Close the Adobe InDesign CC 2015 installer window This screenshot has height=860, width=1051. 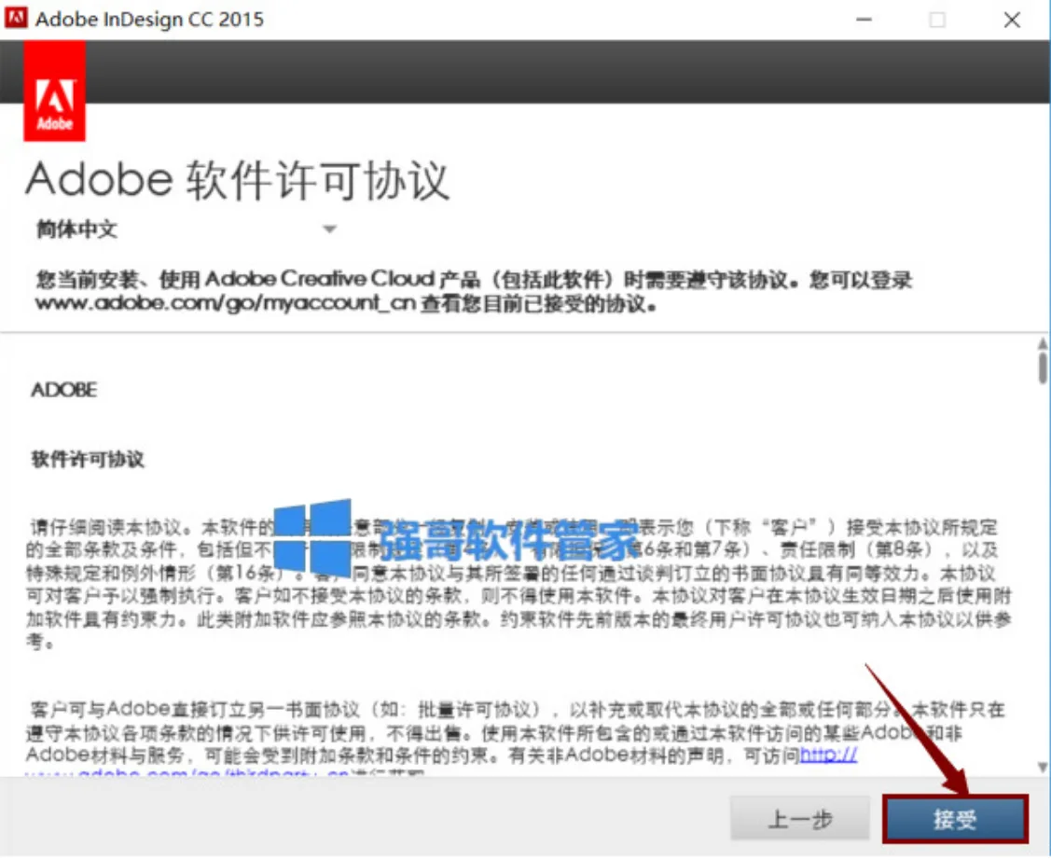pyautogui.click(x=1012, y=20)
